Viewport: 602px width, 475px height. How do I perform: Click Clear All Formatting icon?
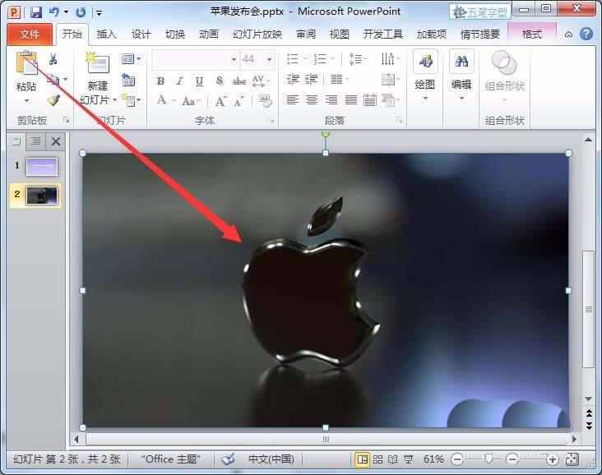click(x=266, y=101)
